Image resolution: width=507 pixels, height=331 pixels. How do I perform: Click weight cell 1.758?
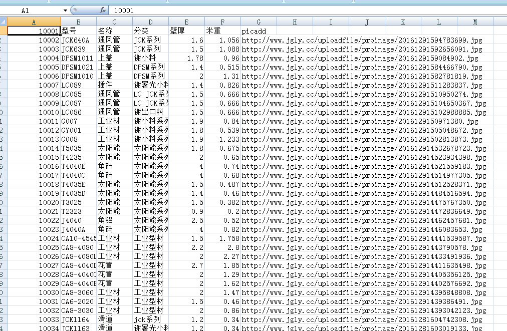tap(222, 238)
